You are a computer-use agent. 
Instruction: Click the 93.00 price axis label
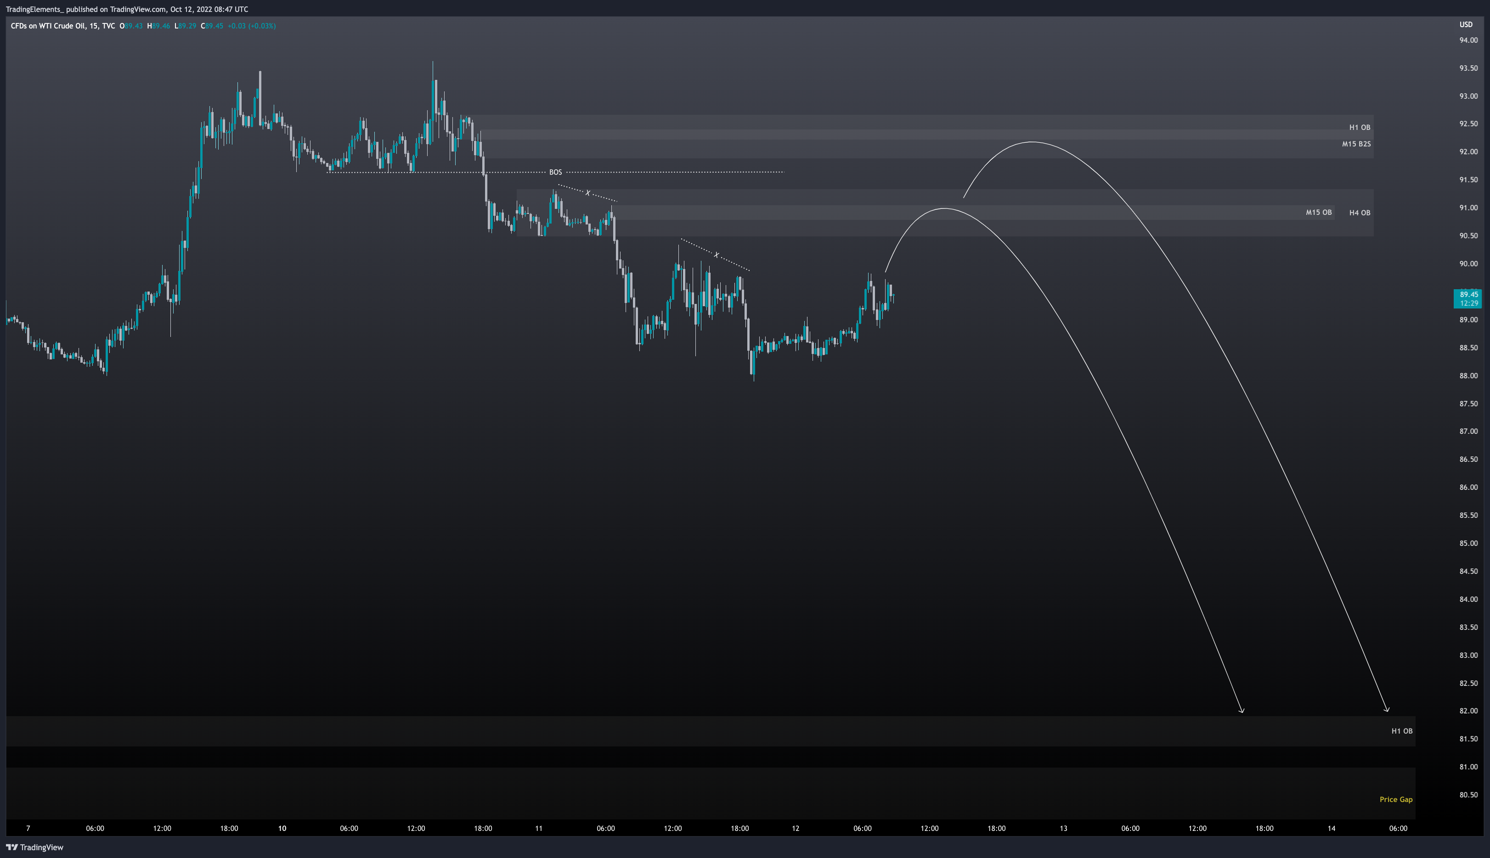(x=1468, y=97)
